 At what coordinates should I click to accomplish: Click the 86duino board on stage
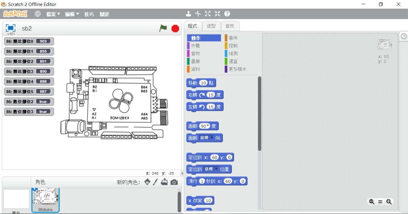pyautogui.click(x=115, y=102)
